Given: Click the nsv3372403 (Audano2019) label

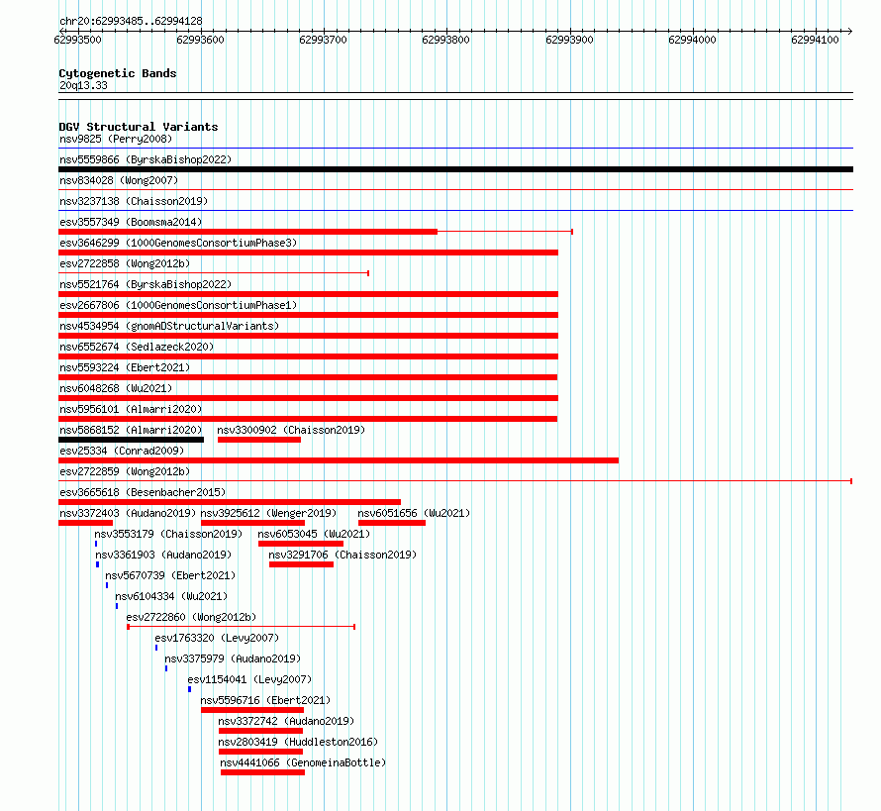Looking at the screenshot, I should click(x=128, y=513).
